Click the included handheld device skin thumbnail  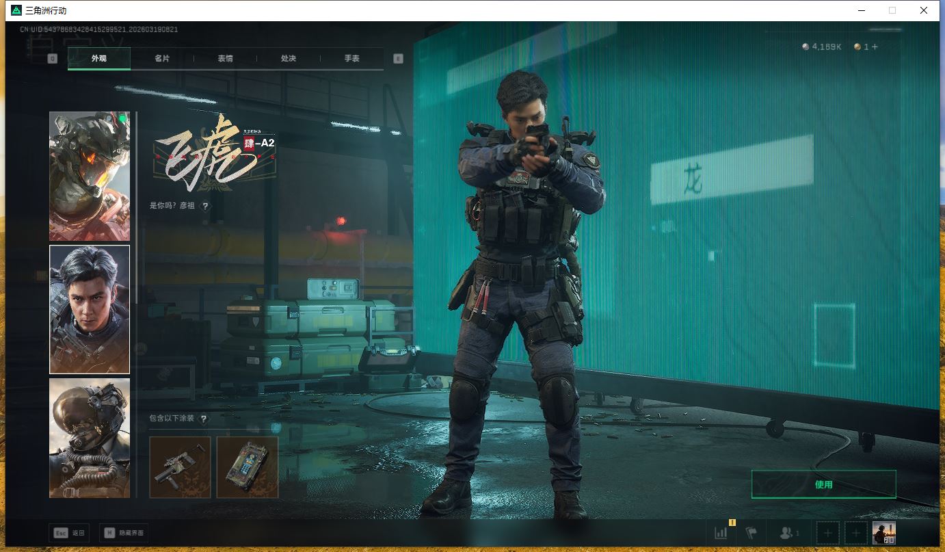click(248, 467)
